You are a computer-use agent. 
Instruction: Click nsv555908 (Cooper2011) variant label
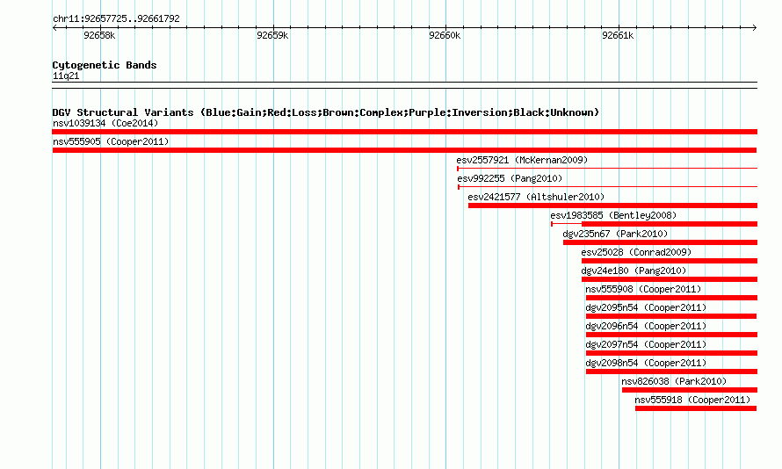coord(643,289)
